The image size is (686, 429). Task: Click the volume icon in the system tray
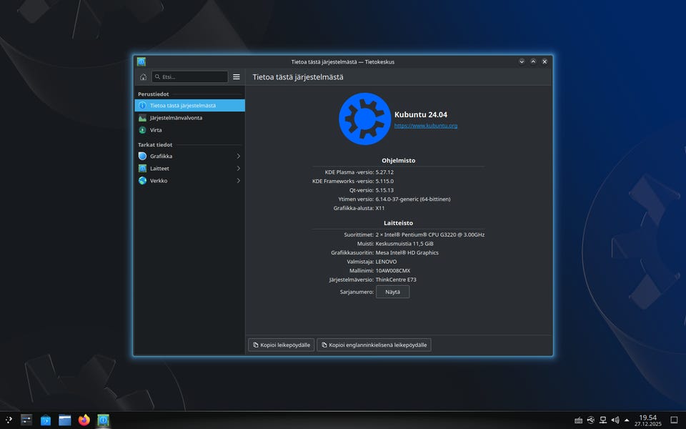pyautogui.click(x=615, y=420)
